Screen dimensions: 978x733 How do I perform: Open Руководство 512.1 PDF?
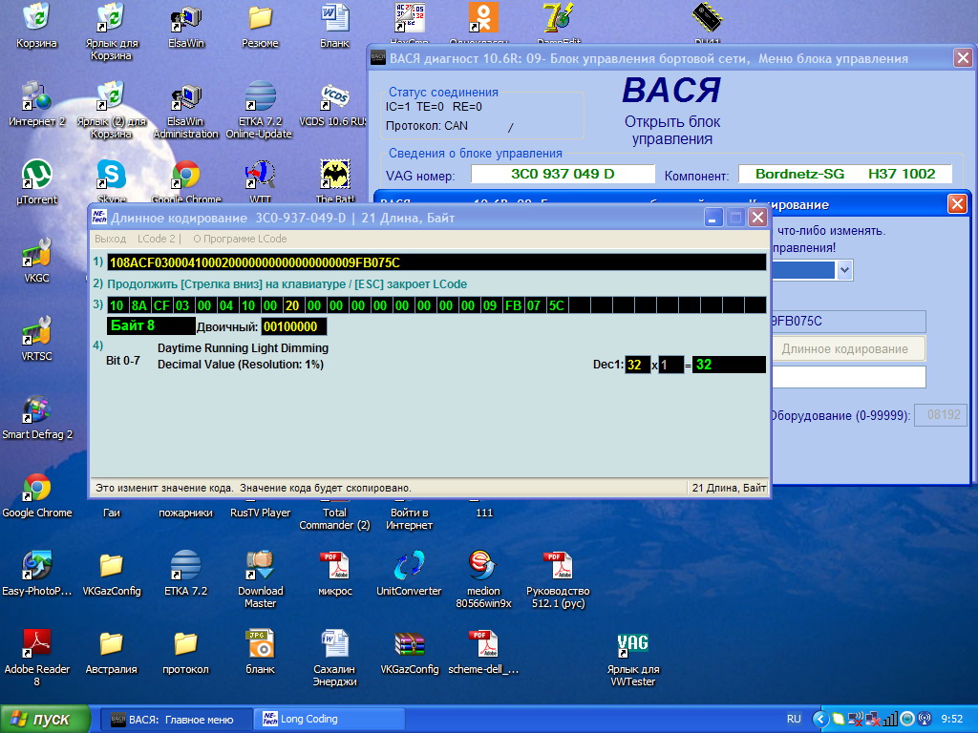[x=558, y=567]
